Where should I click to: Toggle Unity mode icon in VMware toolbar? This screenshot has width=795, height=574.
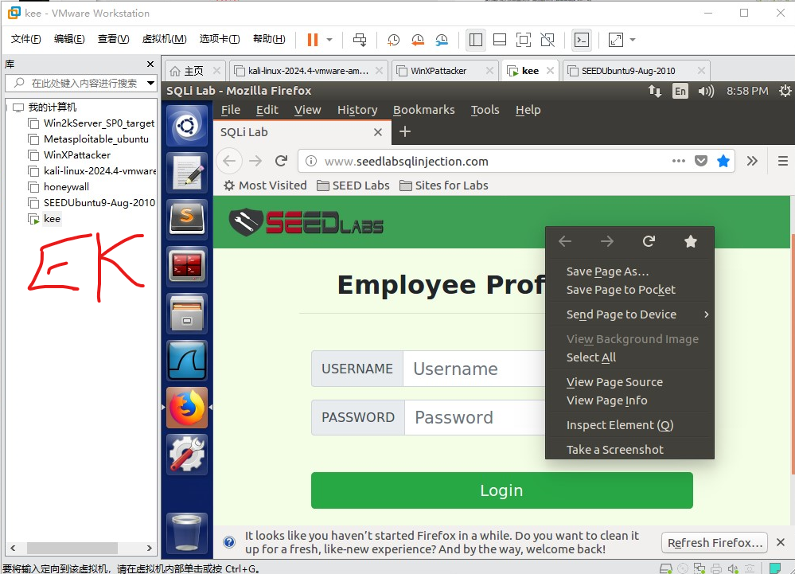[548, 40]
